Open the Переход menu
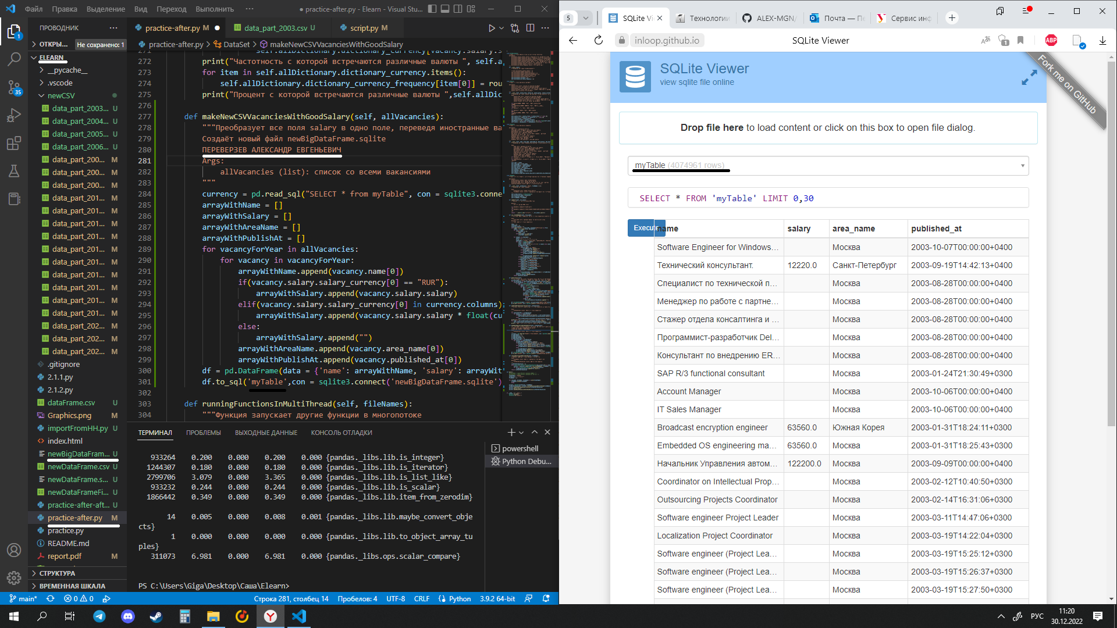The width and height of the screenshot is (1117, 628). pos(171,9)
